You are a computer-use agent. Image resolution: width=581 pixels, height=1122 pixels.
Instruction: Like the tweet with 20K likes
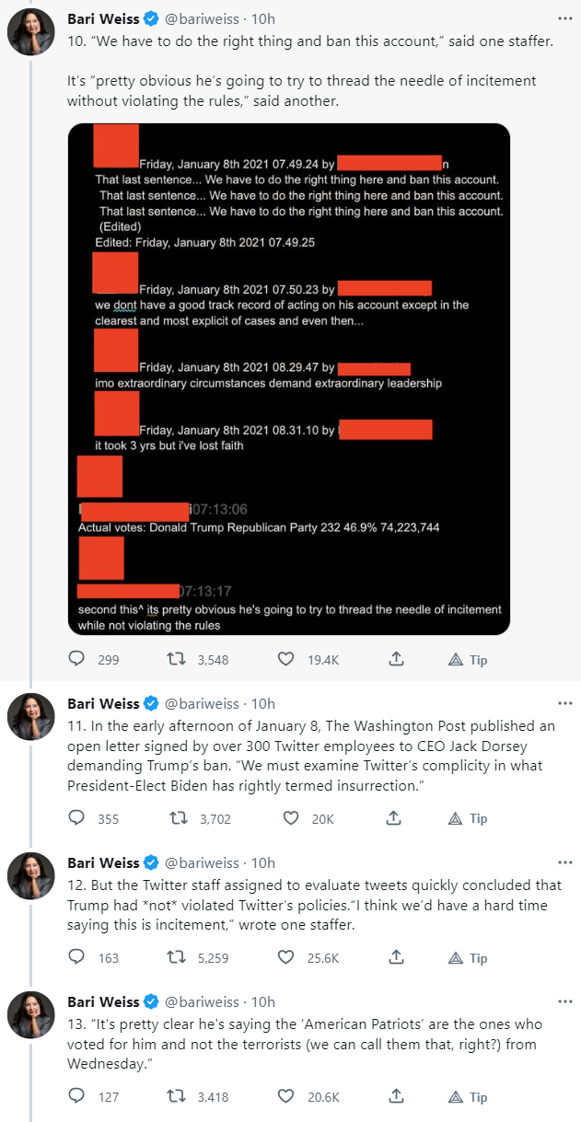(291, 818)
